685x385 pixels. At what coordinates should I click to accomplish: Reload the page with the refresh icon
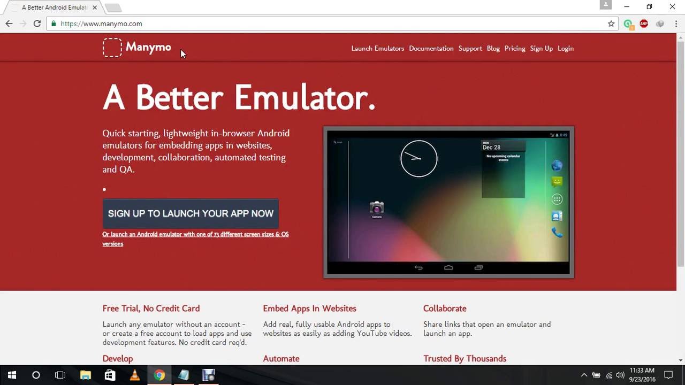pos(37,24)
